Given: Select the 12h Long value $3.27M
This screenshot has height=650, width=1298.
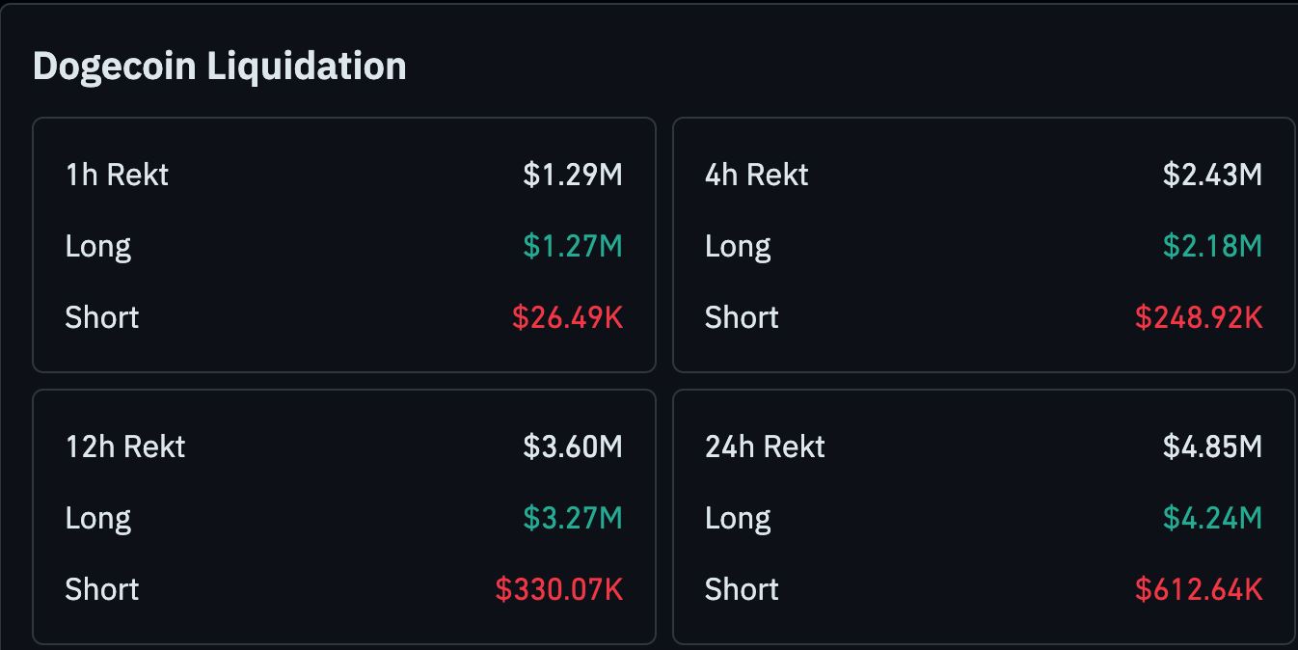Looking at the screenshot, I should tap(573, 518).
